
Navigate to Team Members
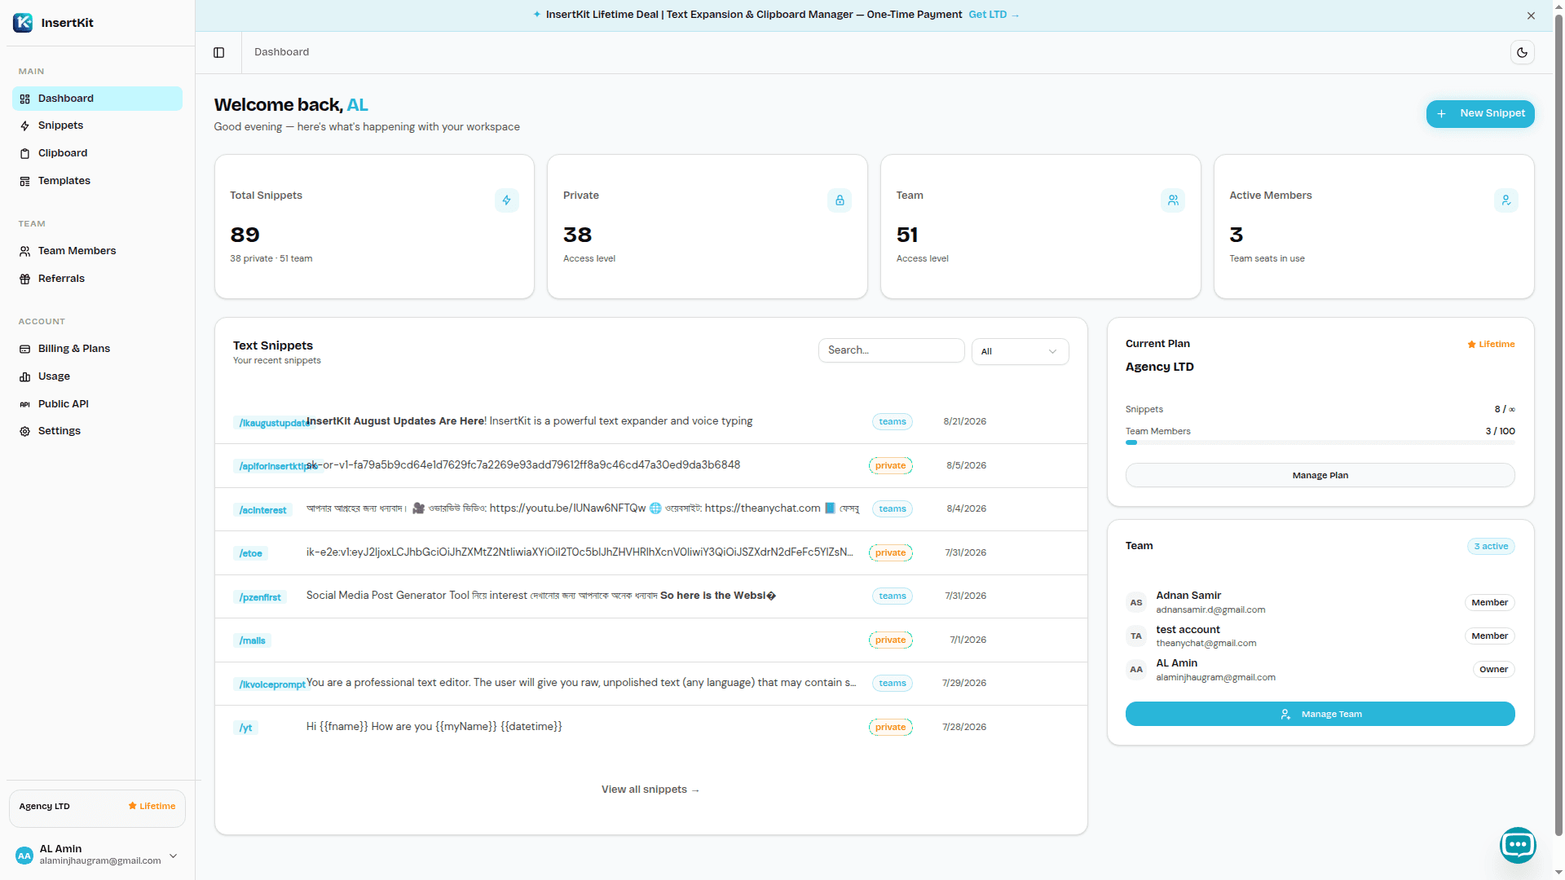[97, 251]
